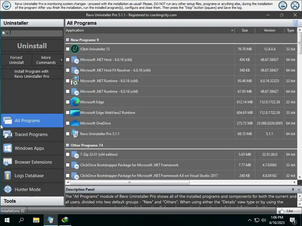Open the network icon in system tray
This screenshot has height=226, width=302.
click(257, 220)
